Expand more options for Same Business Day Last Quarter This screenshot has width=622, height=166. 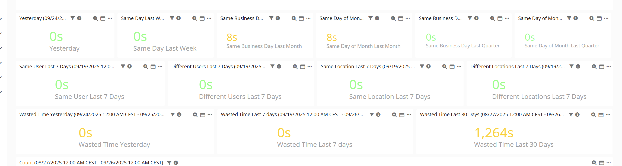[x=507, y=18]
